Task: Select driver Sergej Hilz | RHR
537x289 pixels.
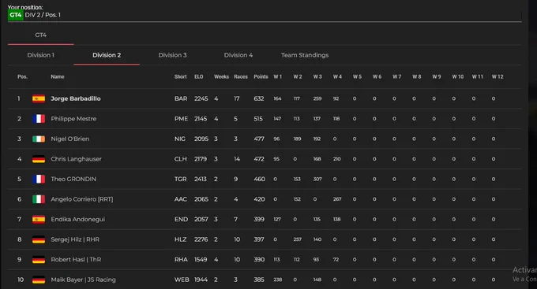Action: 75,239
